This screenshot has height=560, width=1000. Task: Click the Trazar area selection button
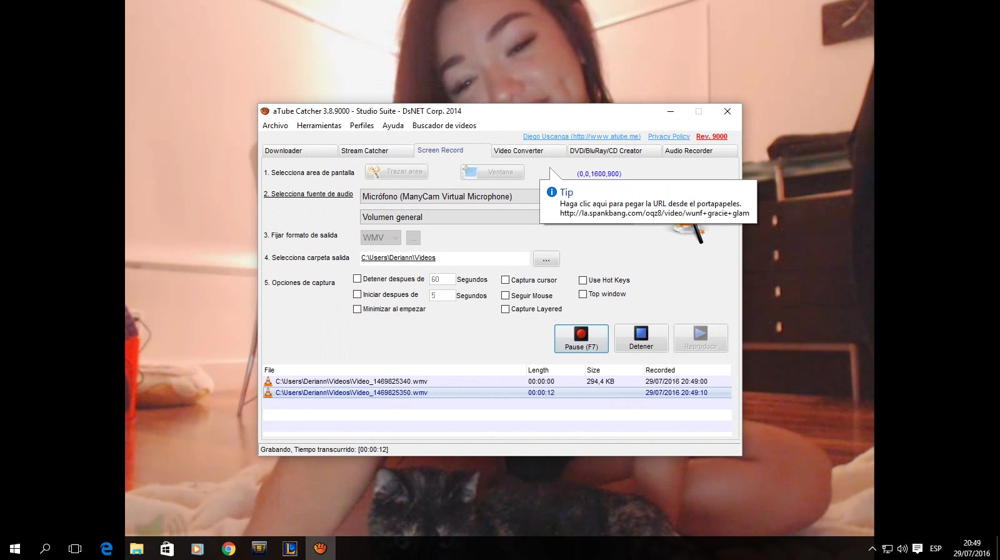397,172
